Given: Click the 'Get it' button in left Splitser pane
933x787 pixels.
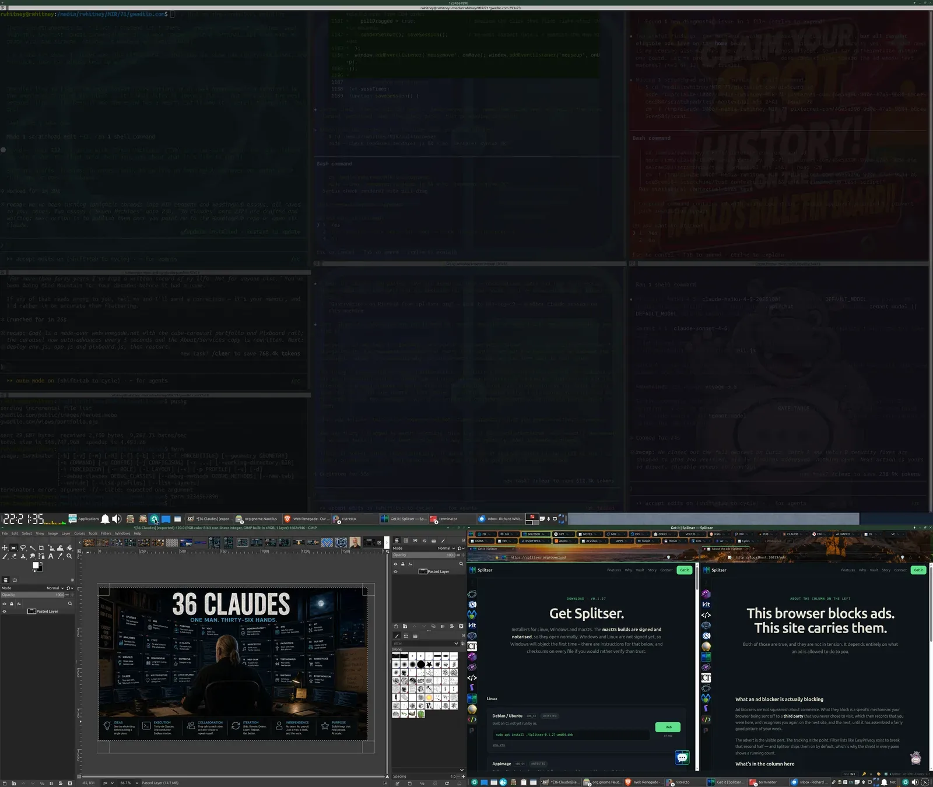Looking at the screenshot, I should (x=684, y=570).
